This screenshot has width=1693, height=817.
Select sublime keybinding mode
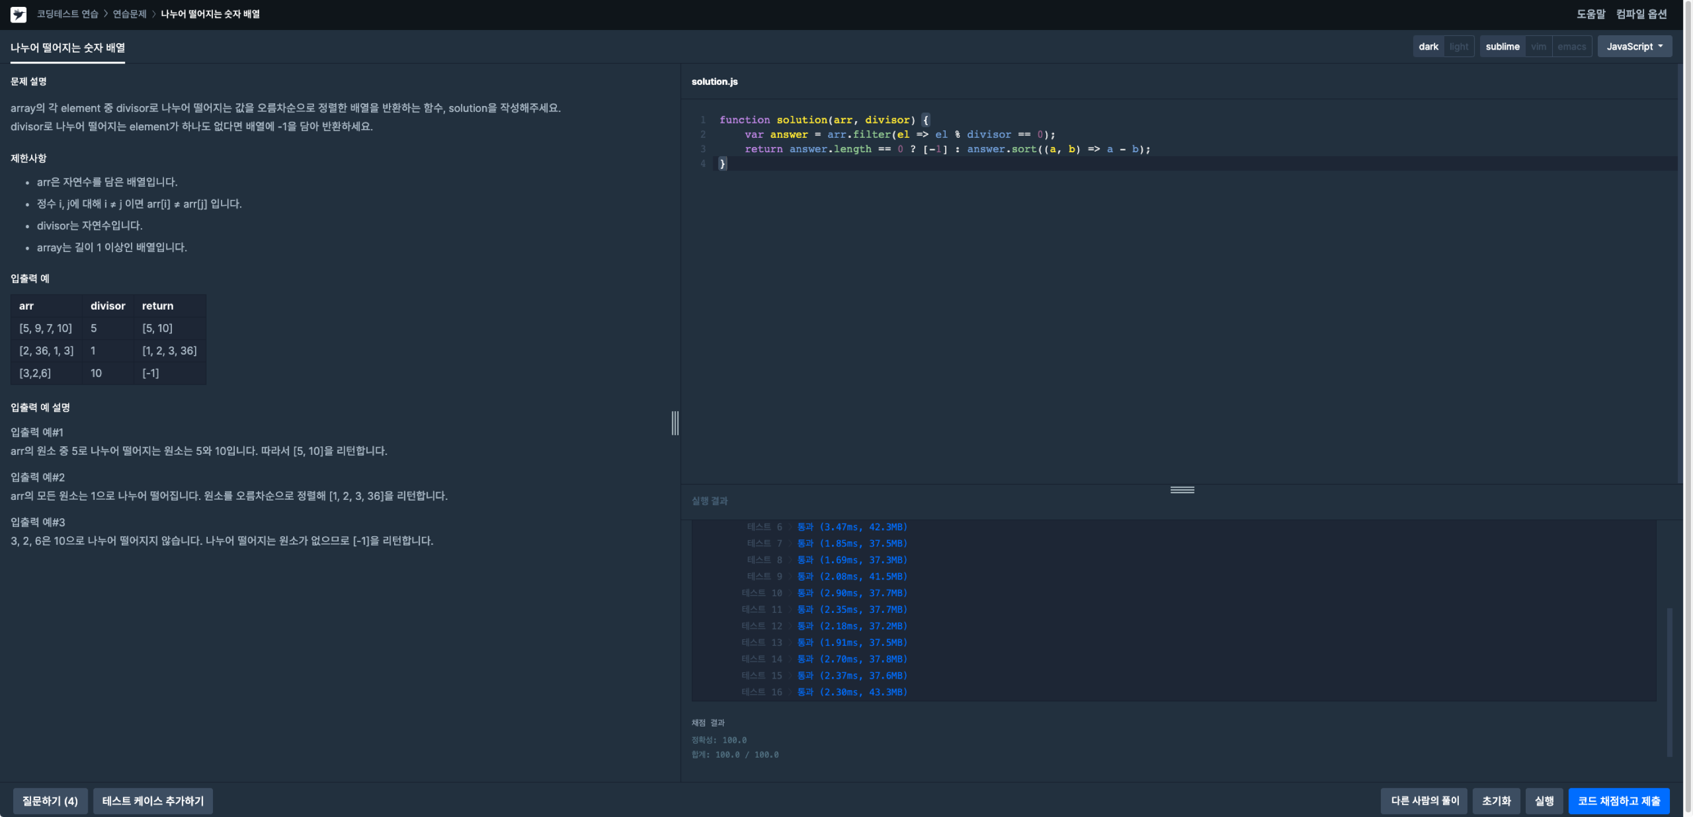tap(1503, 47)
